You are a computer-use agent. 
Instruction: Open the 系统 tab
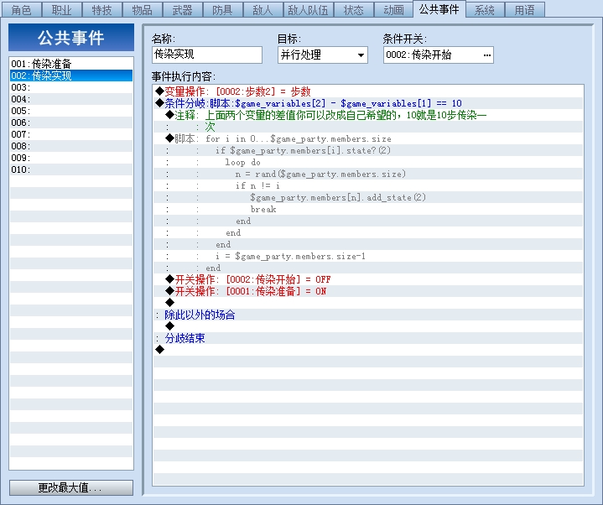pyautogui.click(x=485, y=10)
